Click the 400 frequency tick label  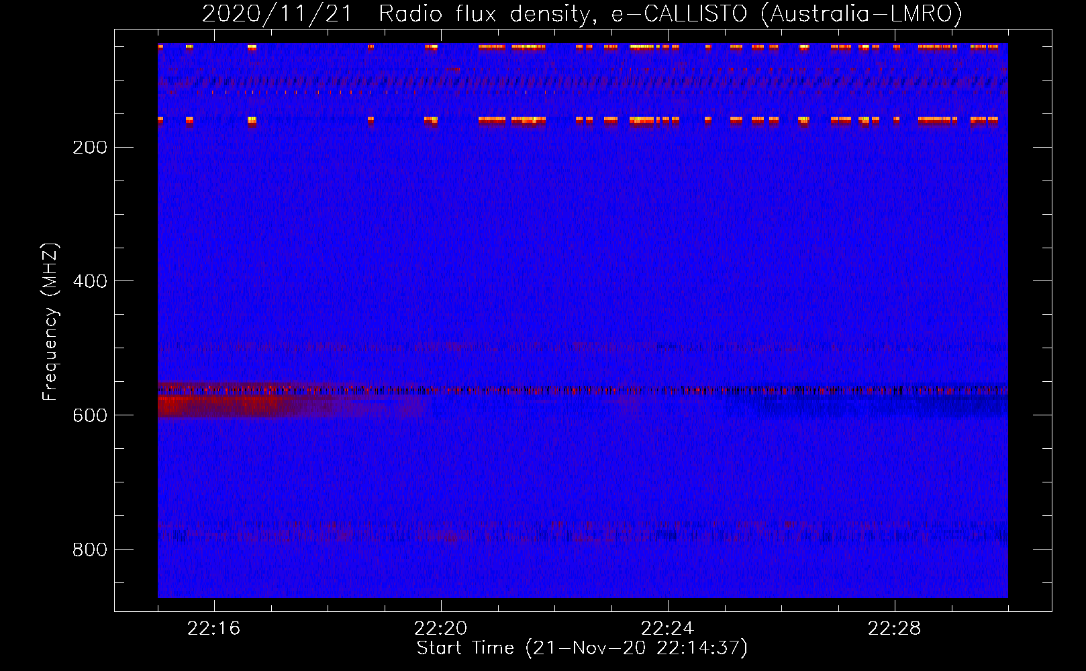[x=90, y=282]
